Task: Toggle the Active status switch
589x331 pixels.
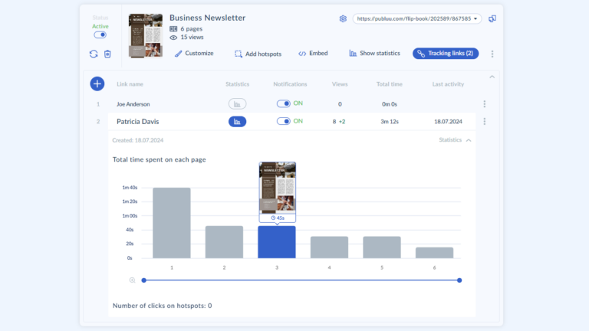Action: (x=100, y=35)
